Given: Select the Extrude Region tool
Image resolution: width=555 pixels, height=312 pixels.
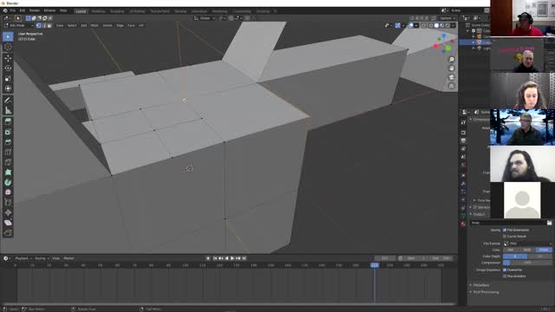Looking at the screenshot, I should click(8, 121).
